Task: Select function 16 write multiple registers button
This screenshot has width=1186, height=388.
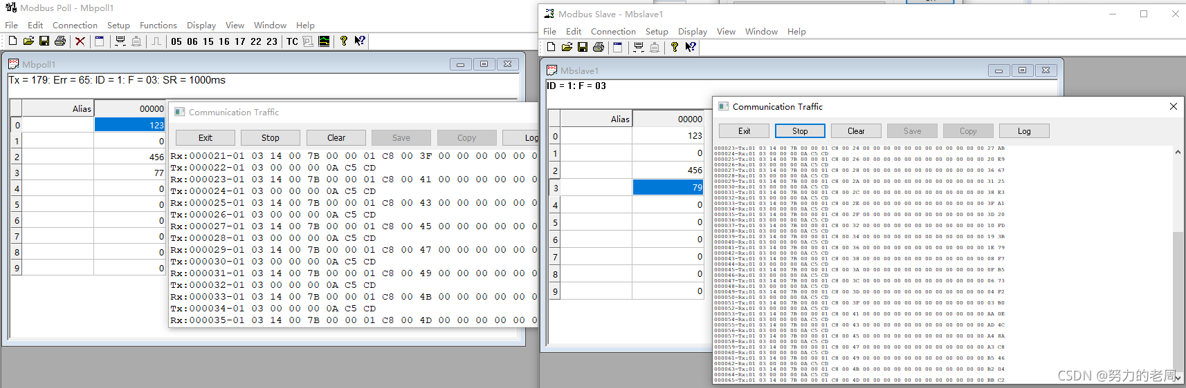Action: [x=224, y=41]
